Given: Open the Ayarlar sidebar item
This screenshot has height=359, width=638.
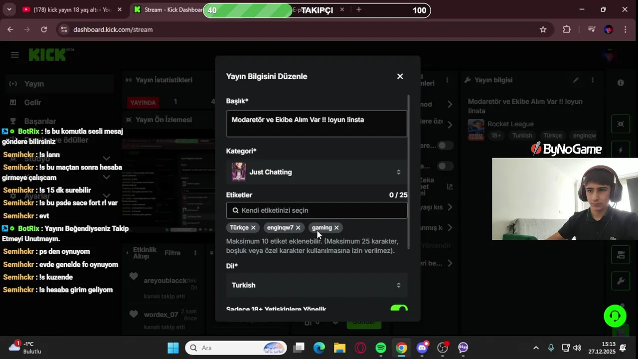Looking at the screenshot, I should pyautogui.click(x=37, y=196).
